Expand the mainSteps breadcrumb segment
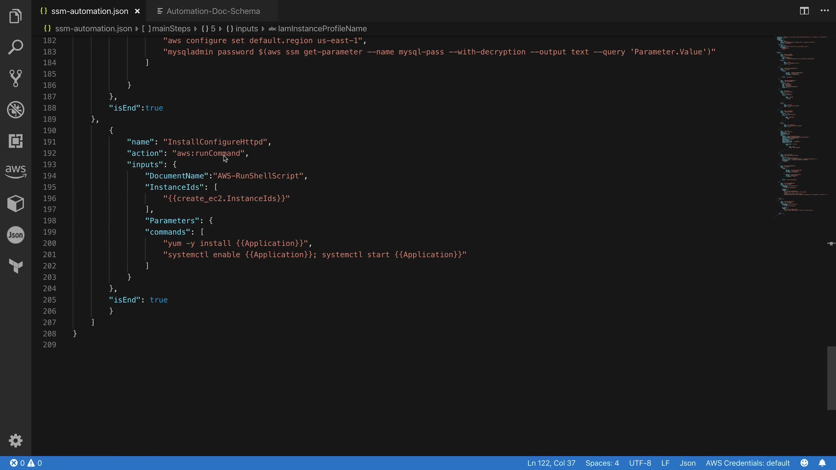This screenshot has height=470, width=836. [171, 29]
